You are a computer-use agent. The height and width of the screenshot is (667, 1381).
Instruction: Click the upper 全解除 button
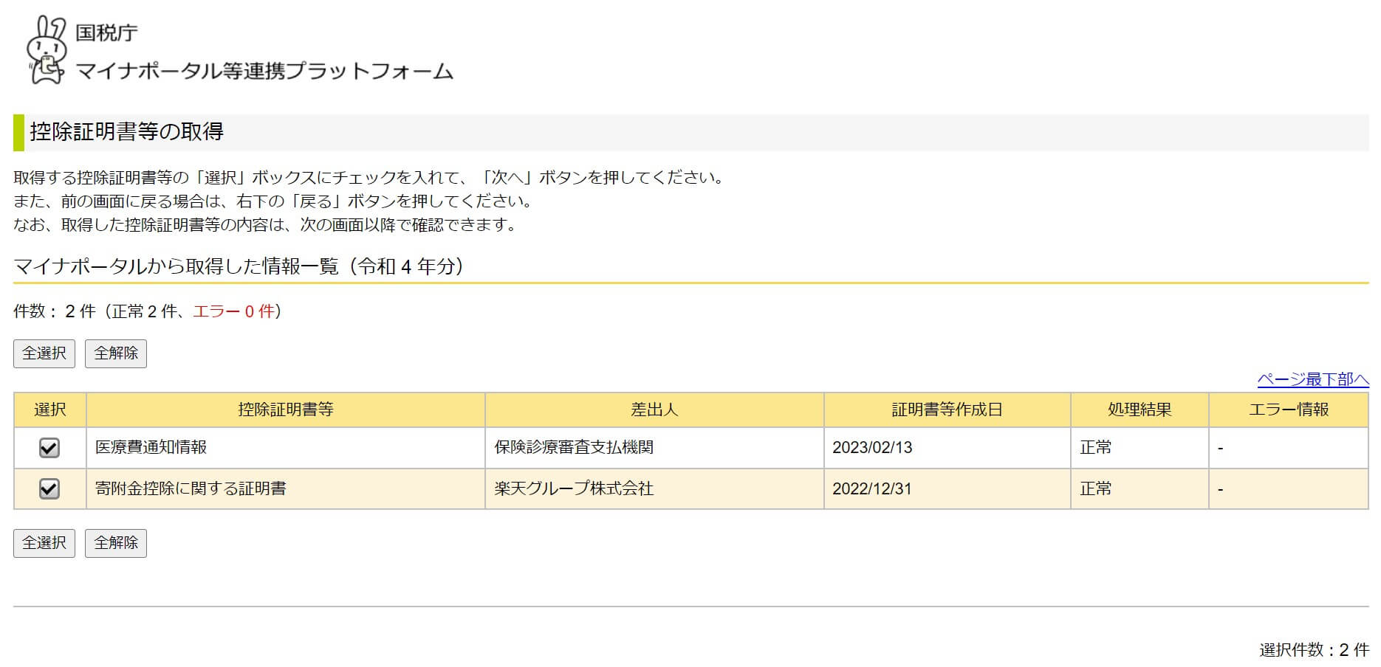[116, 353]
